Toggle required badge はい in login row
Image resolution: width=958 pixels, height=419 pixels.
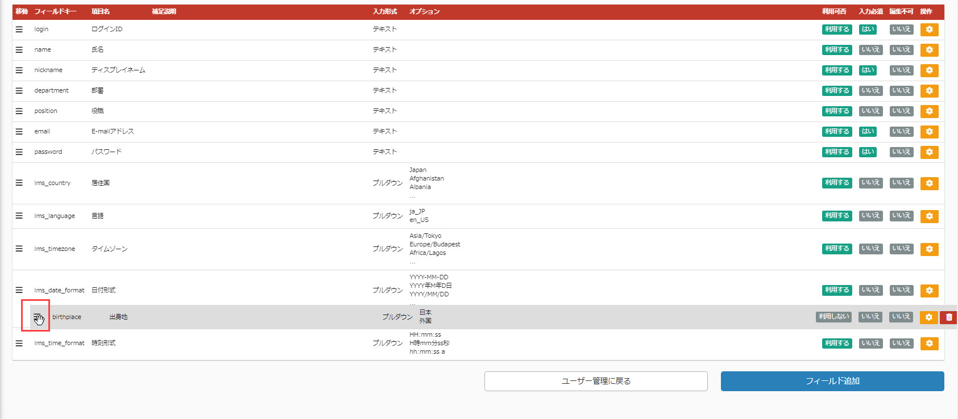point(868,30)
